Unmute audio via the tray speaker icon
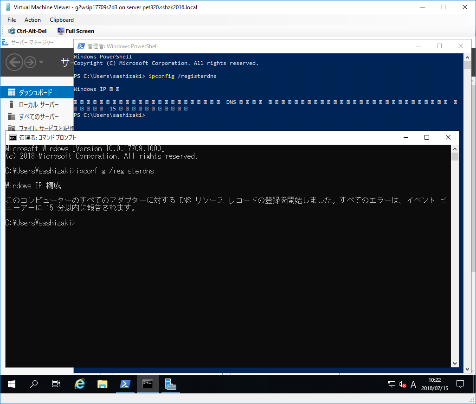This screenshot has width=476, height=404. (x=402, y=384)
